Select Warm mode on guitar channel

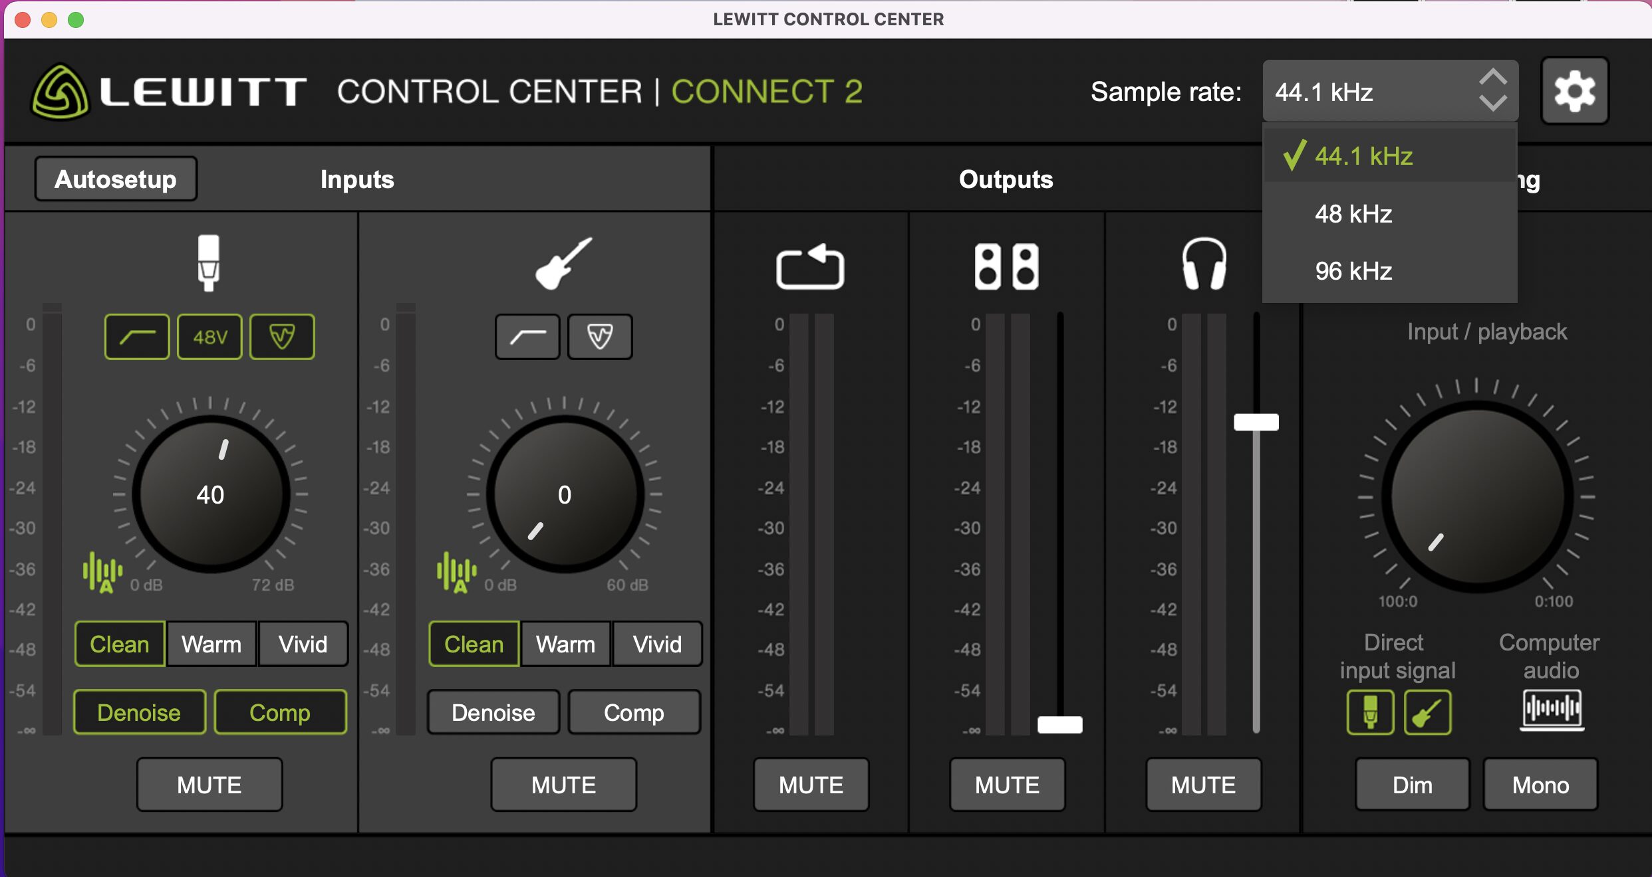tap(566, 644)
